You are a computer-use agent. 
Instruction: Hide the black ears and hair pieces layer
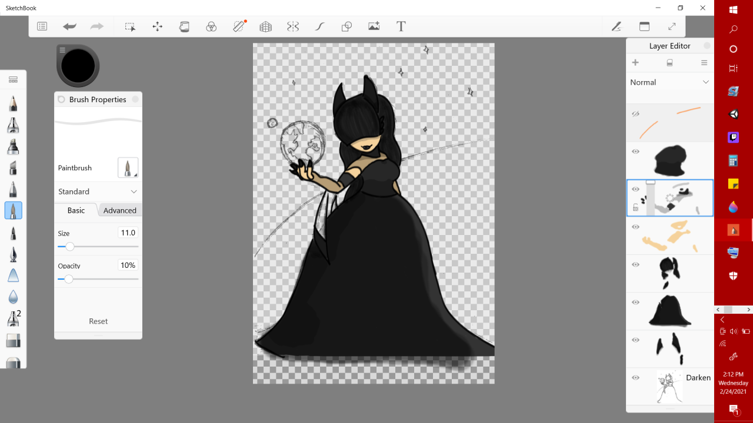pyautogui.click(x=635, y=264)
